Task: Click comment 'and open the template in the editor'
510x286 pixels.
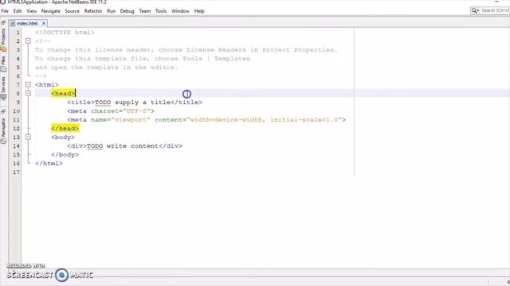Action: pyautogui.click(x=107, y=68)
